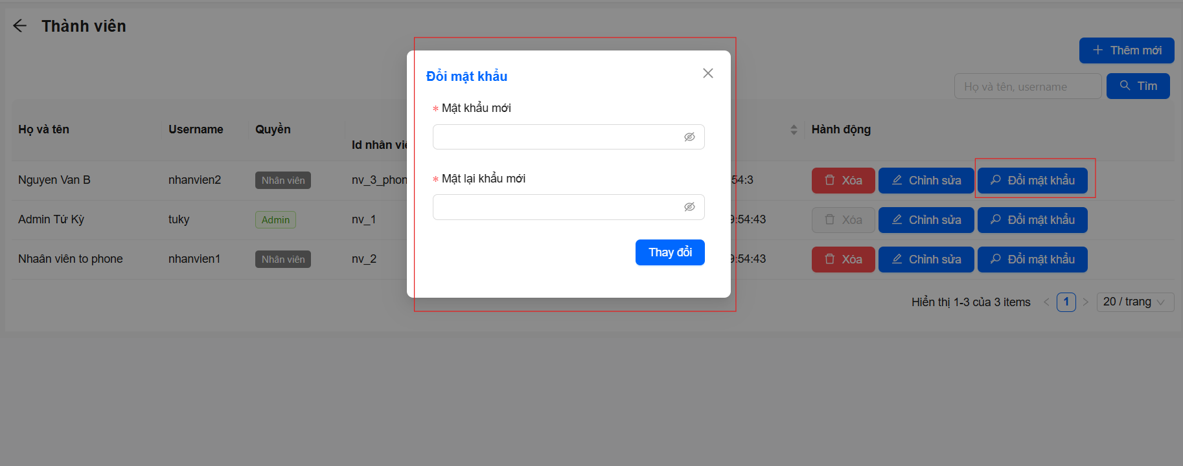Go to the next page arrow
Image resolution: width=1183 pixels, height=466 pixels.
[x=1086, y=302]
